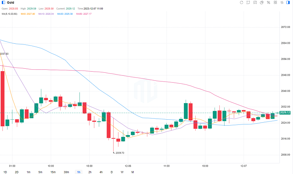Select the 4h interval

[x=101, y=172]
